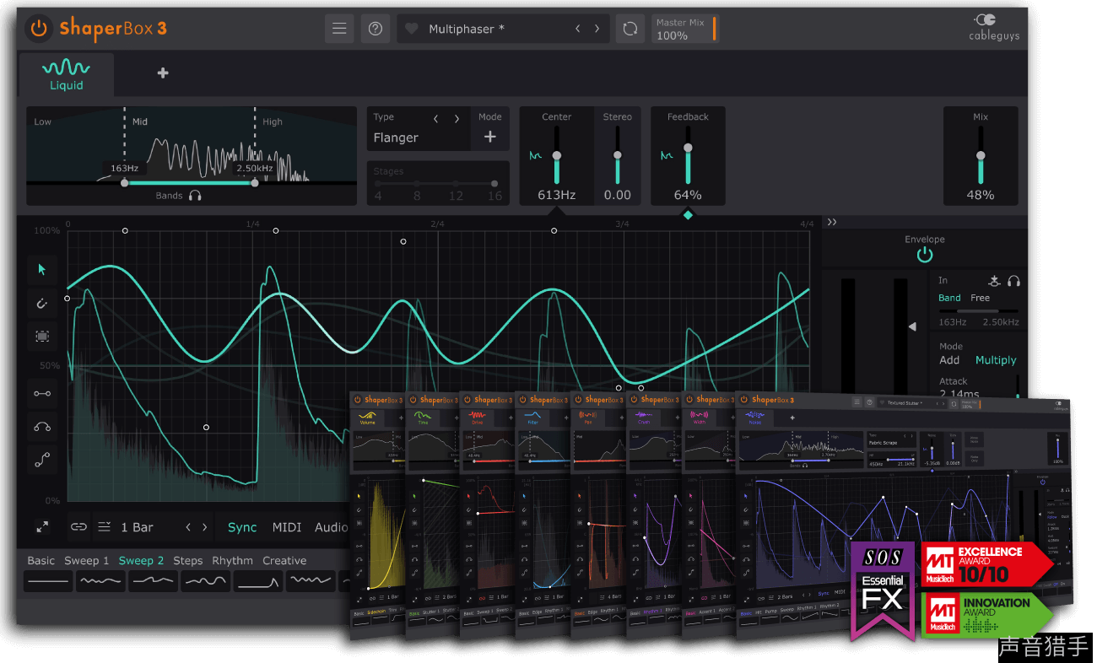
Task: Click the wave icon beside Feedback slider
Action: 667,155
